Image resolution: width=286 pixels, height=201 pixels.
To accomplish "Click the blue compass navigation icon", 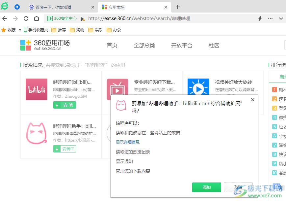I will click(17, 7).
